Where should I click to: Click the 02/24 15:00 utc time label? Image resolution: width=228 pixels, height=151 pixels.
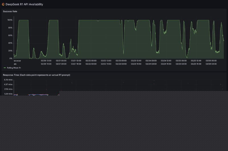(166, 64)
